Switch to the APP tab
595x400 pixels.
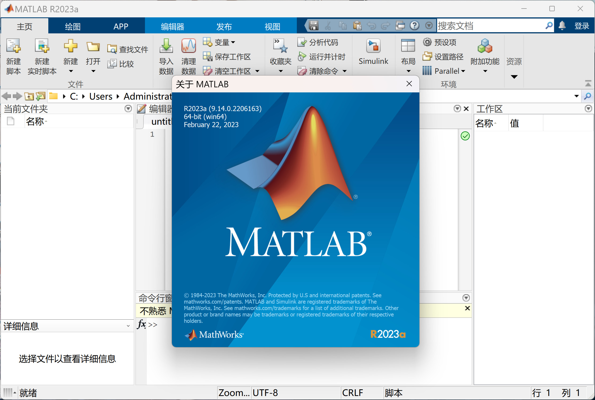pyautogui.click(x=121, y=26)
